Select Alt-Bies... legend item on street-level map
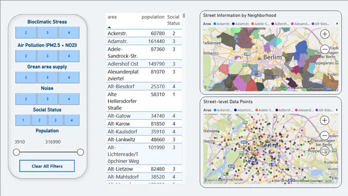This screenshot has height=196, width=348. point(325,110)
